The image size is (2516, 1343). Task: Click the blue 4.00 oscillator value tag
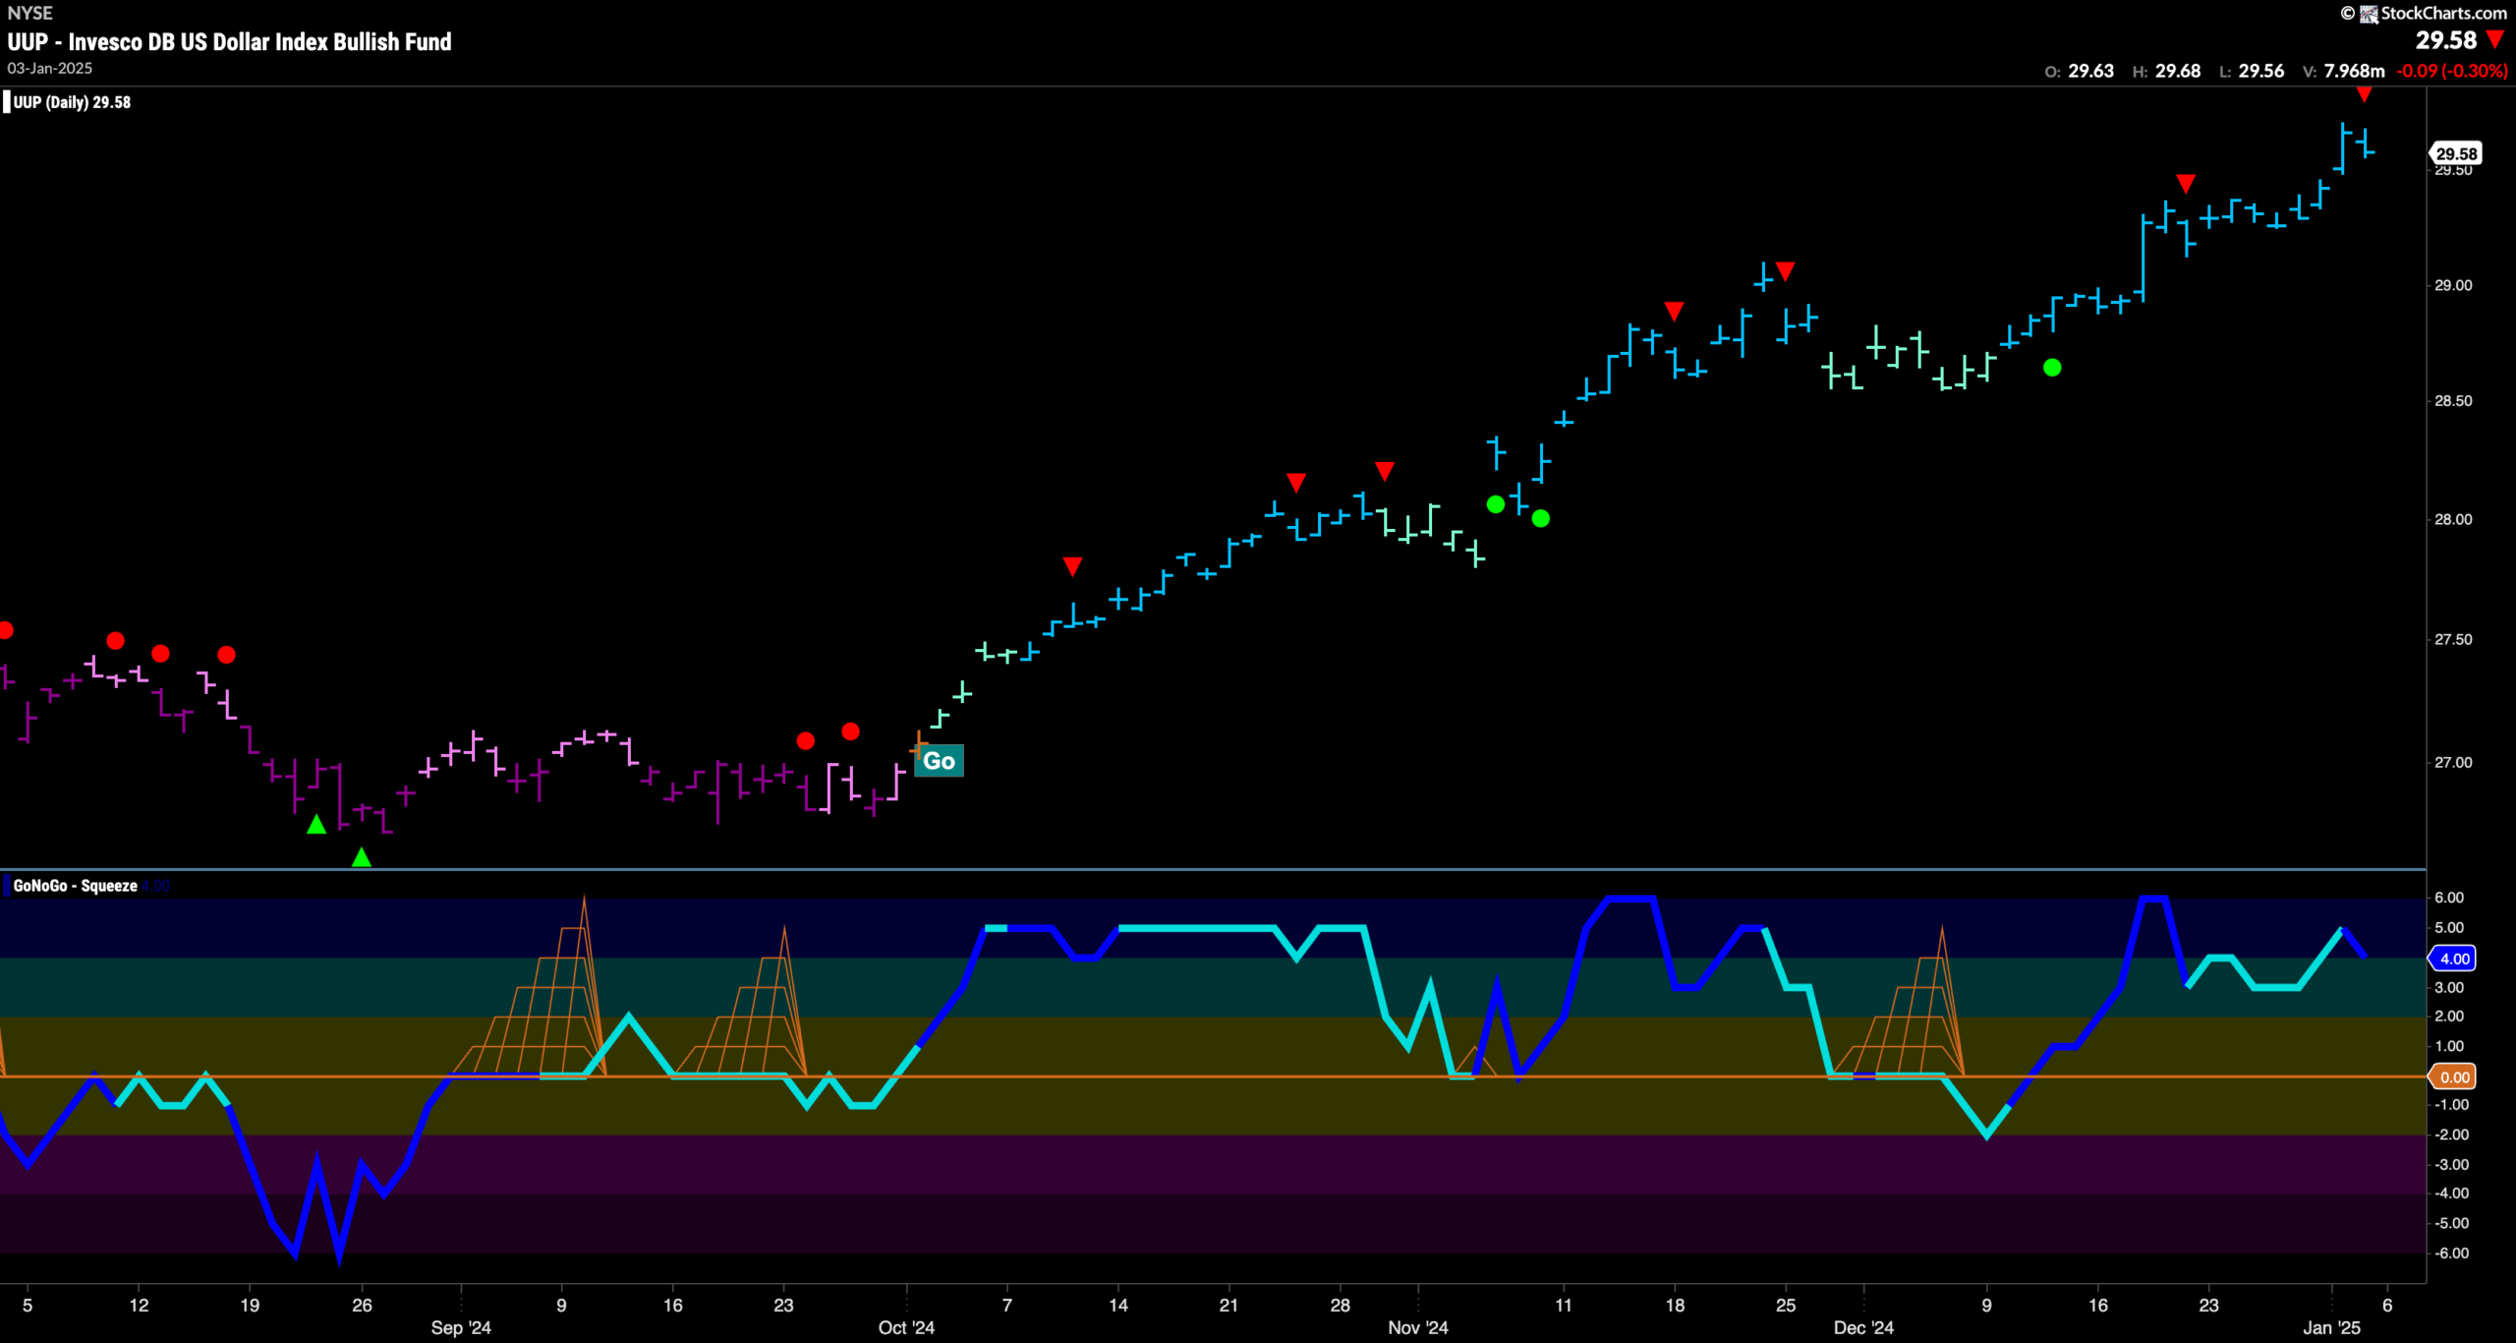pos(2454,959)
